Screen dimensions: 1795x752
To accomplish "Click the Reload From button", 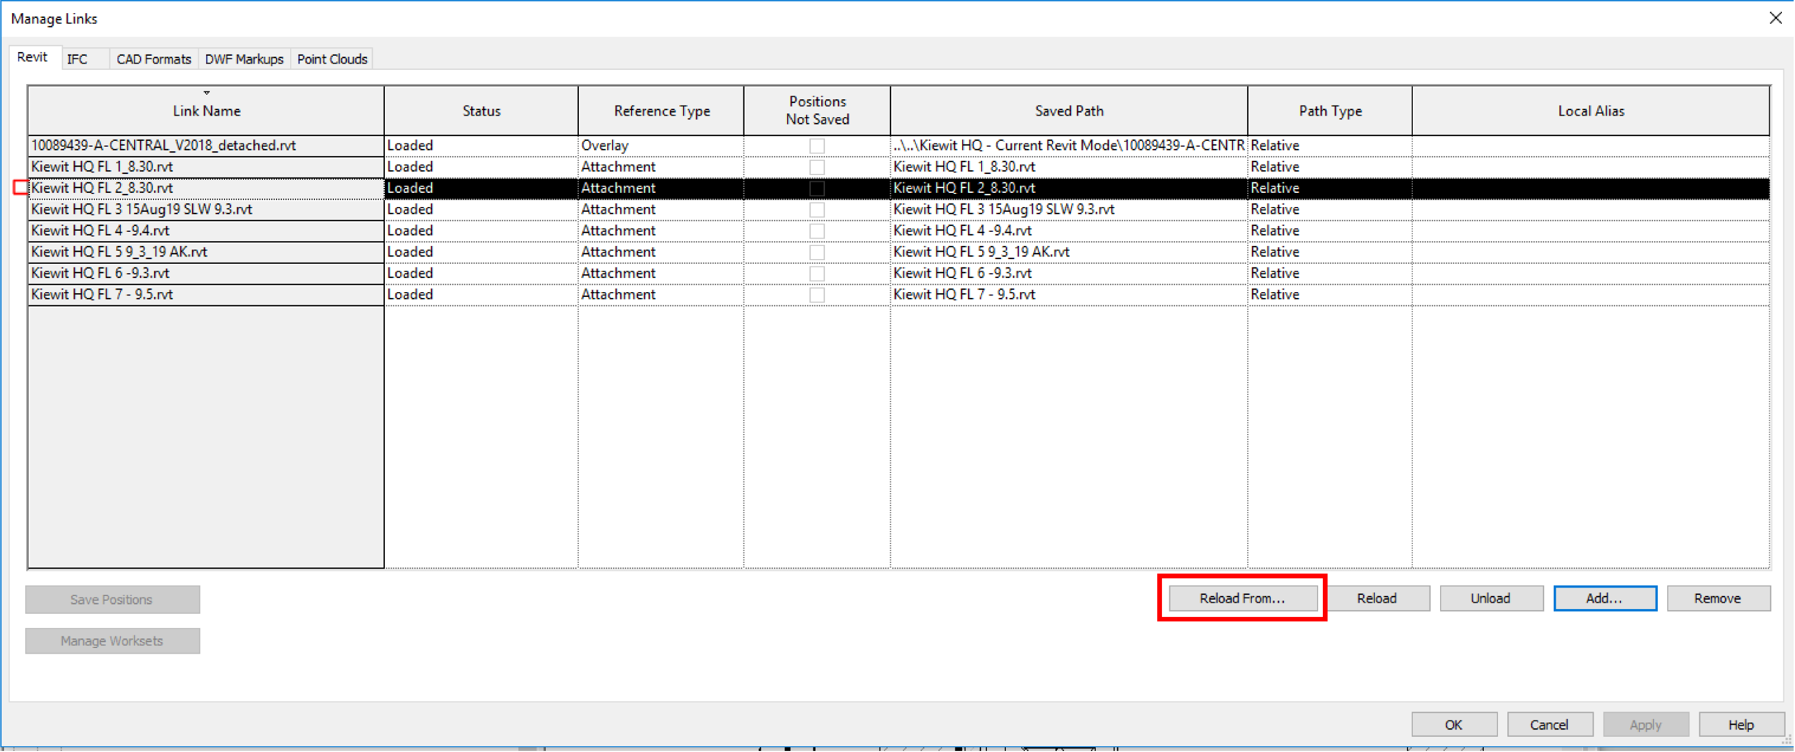I will (x=1242, y=596).
